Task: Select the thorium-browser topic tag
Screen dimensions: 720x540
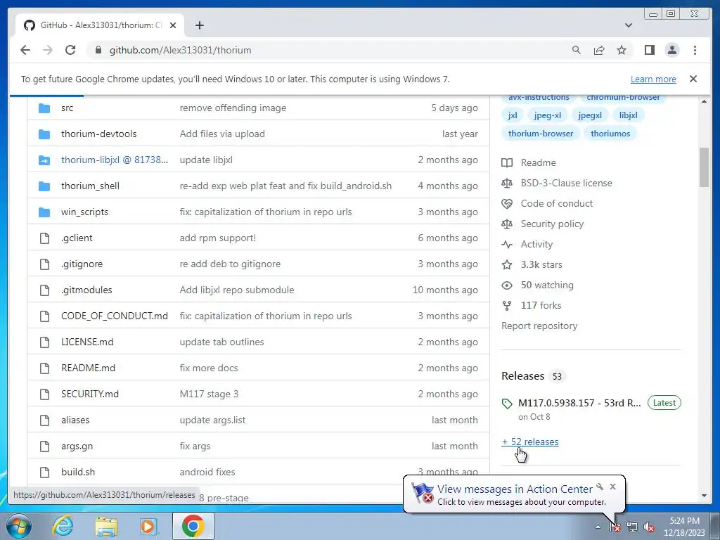Action: point(541,134)
